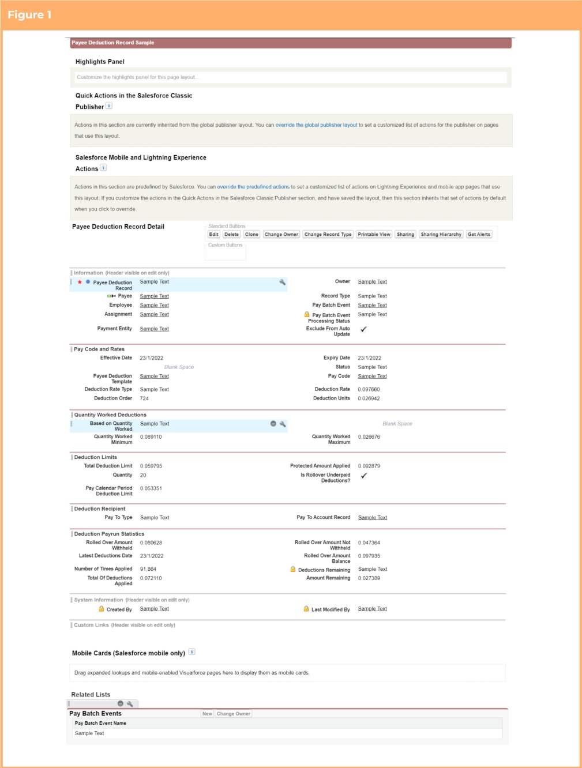Click Change Owner in Pay Batch Events list
Image resolution: width=582 pixels, height=768 pixels.
point(234,714)
